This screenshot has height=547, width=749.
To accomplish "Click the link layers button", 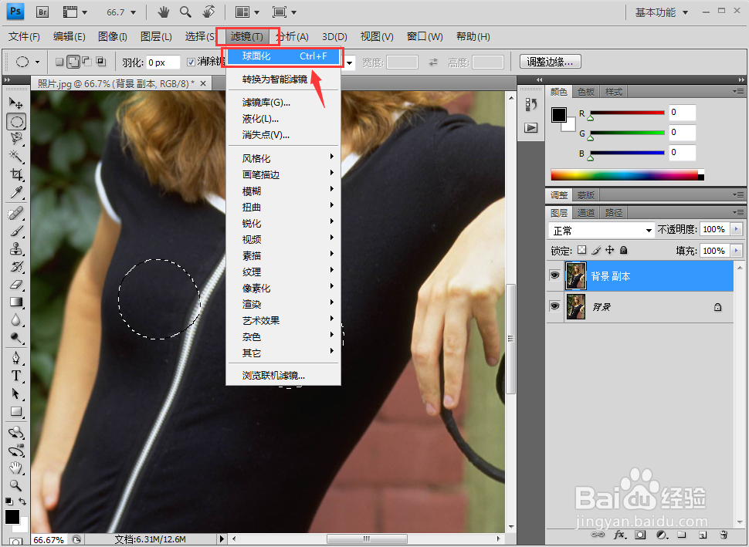I will (598, 534).
